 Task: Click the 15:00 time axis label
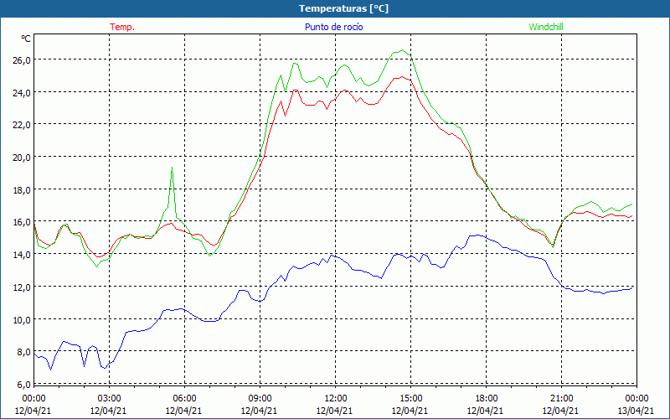click(x=410, y=399)
